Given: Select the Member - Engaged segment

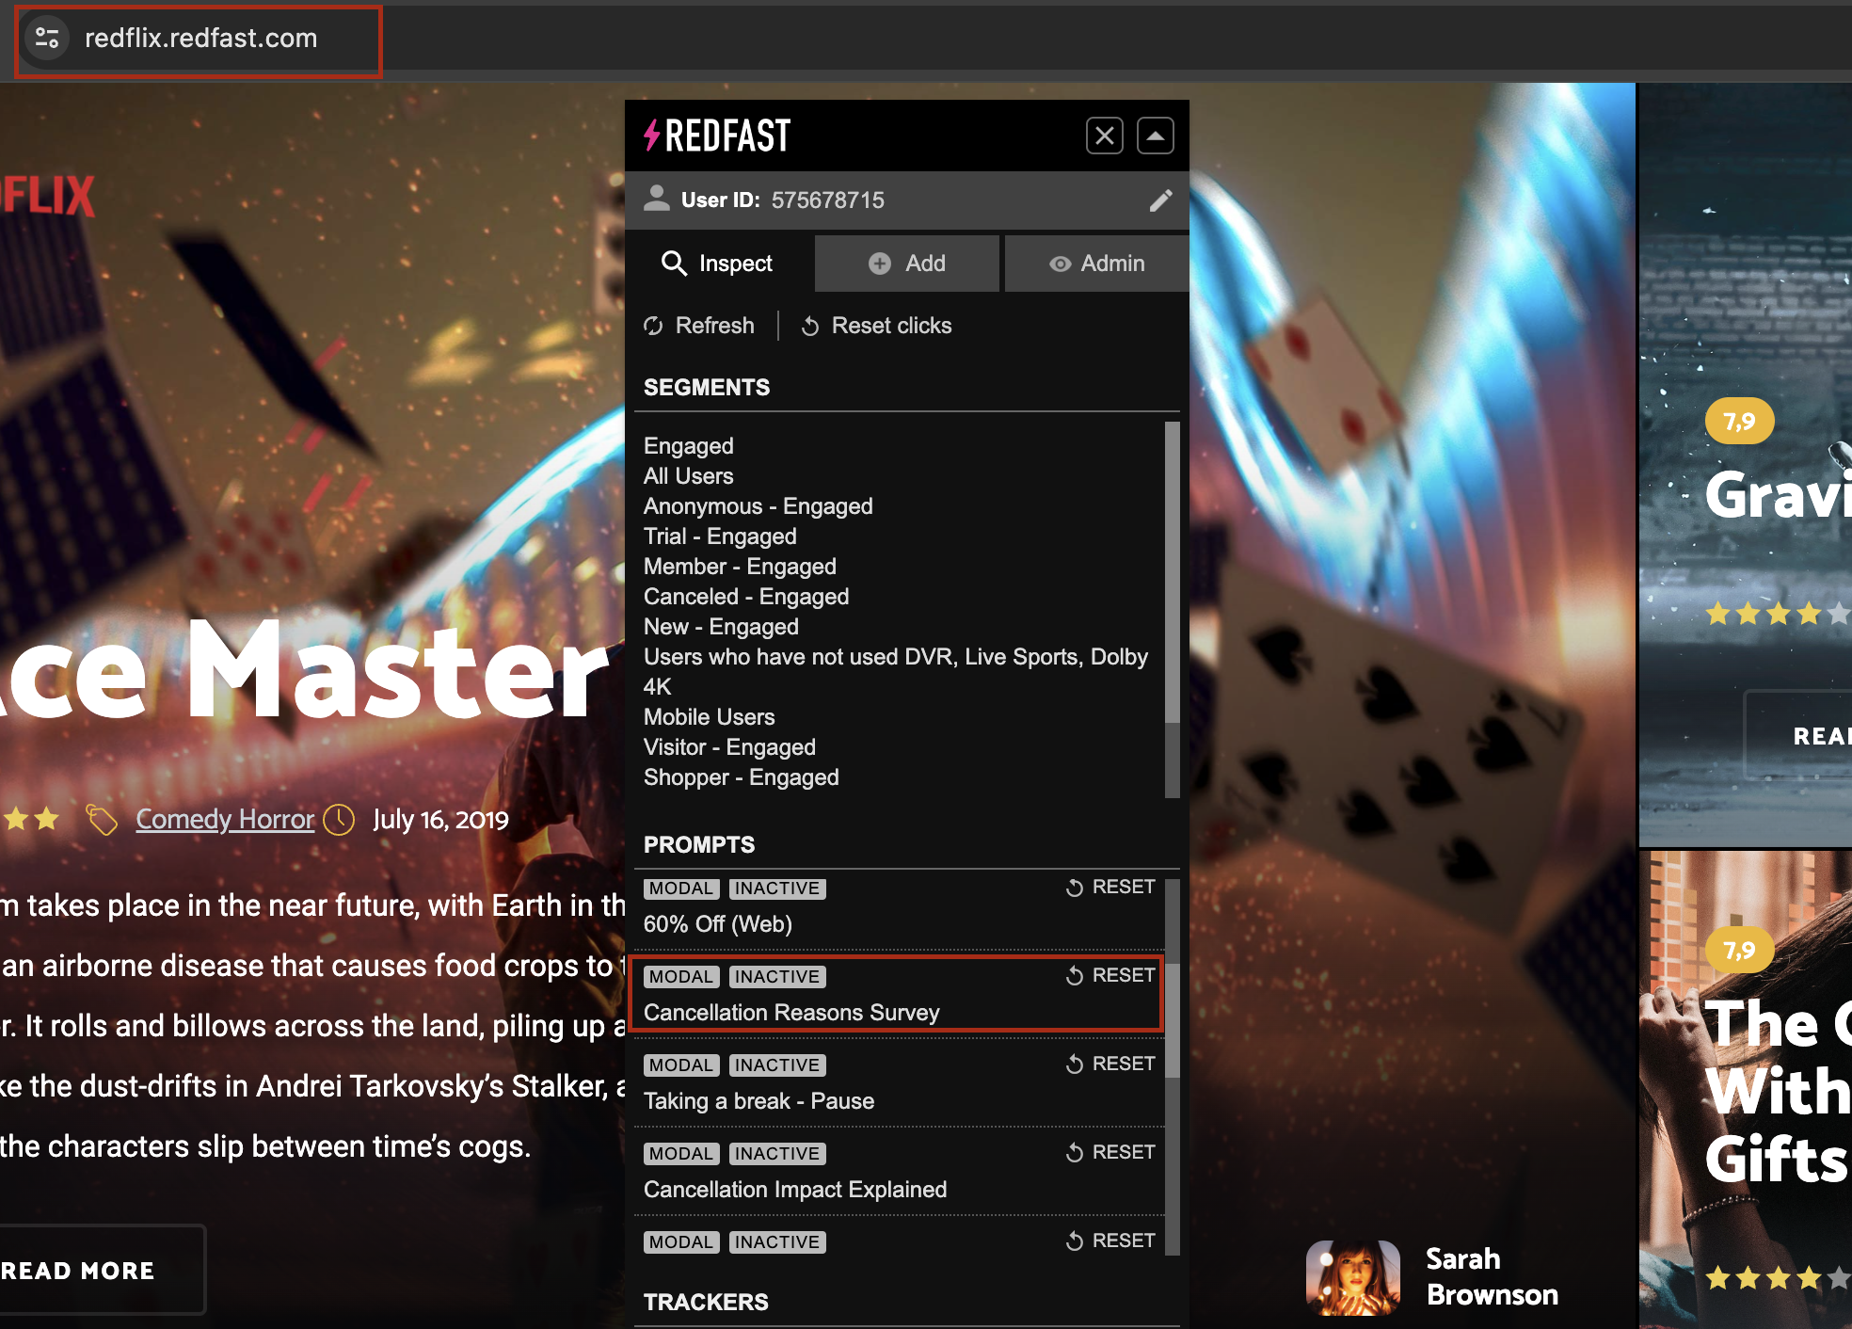Looking at the screenshot, I should [740, 567].
